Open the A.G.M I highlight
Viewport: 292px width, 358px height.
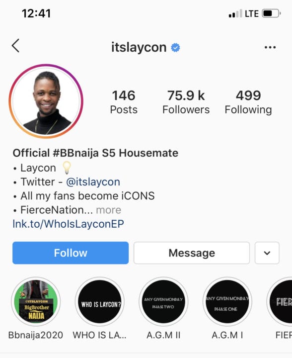(227, 301)
